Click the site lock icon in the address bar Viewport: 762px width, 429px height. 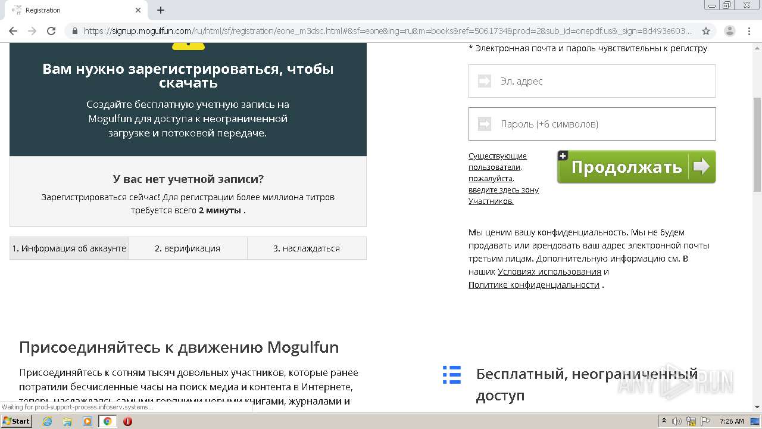click(74, 31)
